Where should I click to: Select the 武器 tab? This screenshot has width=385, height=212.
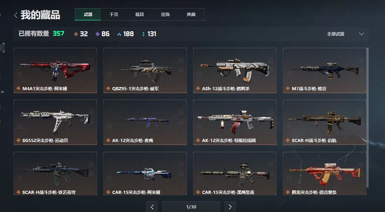click(x=88, y=15)
